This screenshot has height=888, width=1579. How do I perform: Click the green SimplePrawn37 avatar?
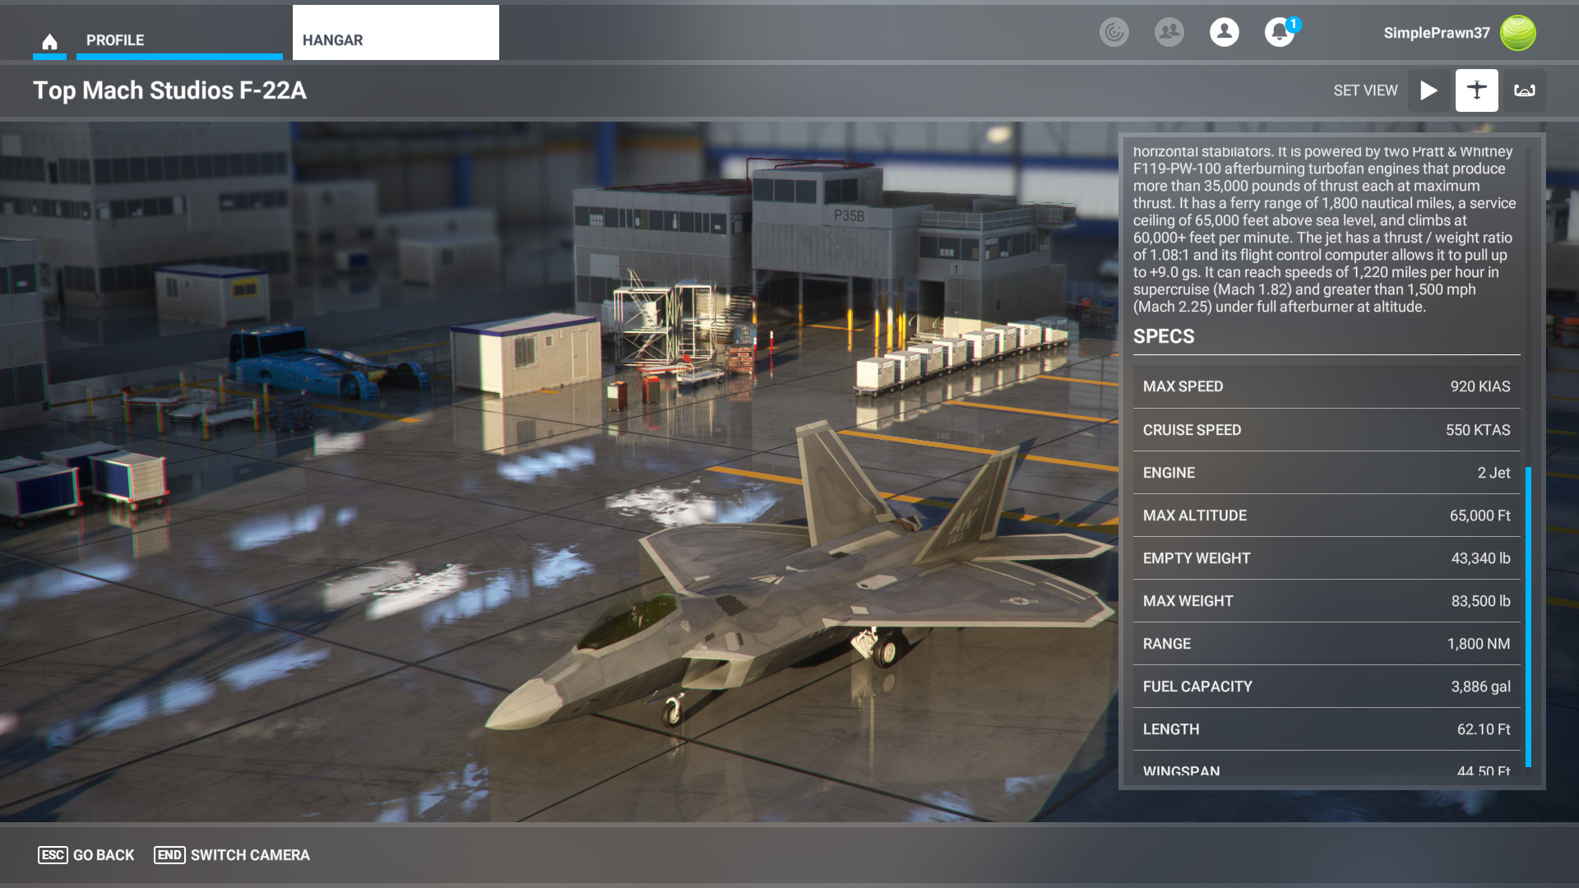point(1517,33)
